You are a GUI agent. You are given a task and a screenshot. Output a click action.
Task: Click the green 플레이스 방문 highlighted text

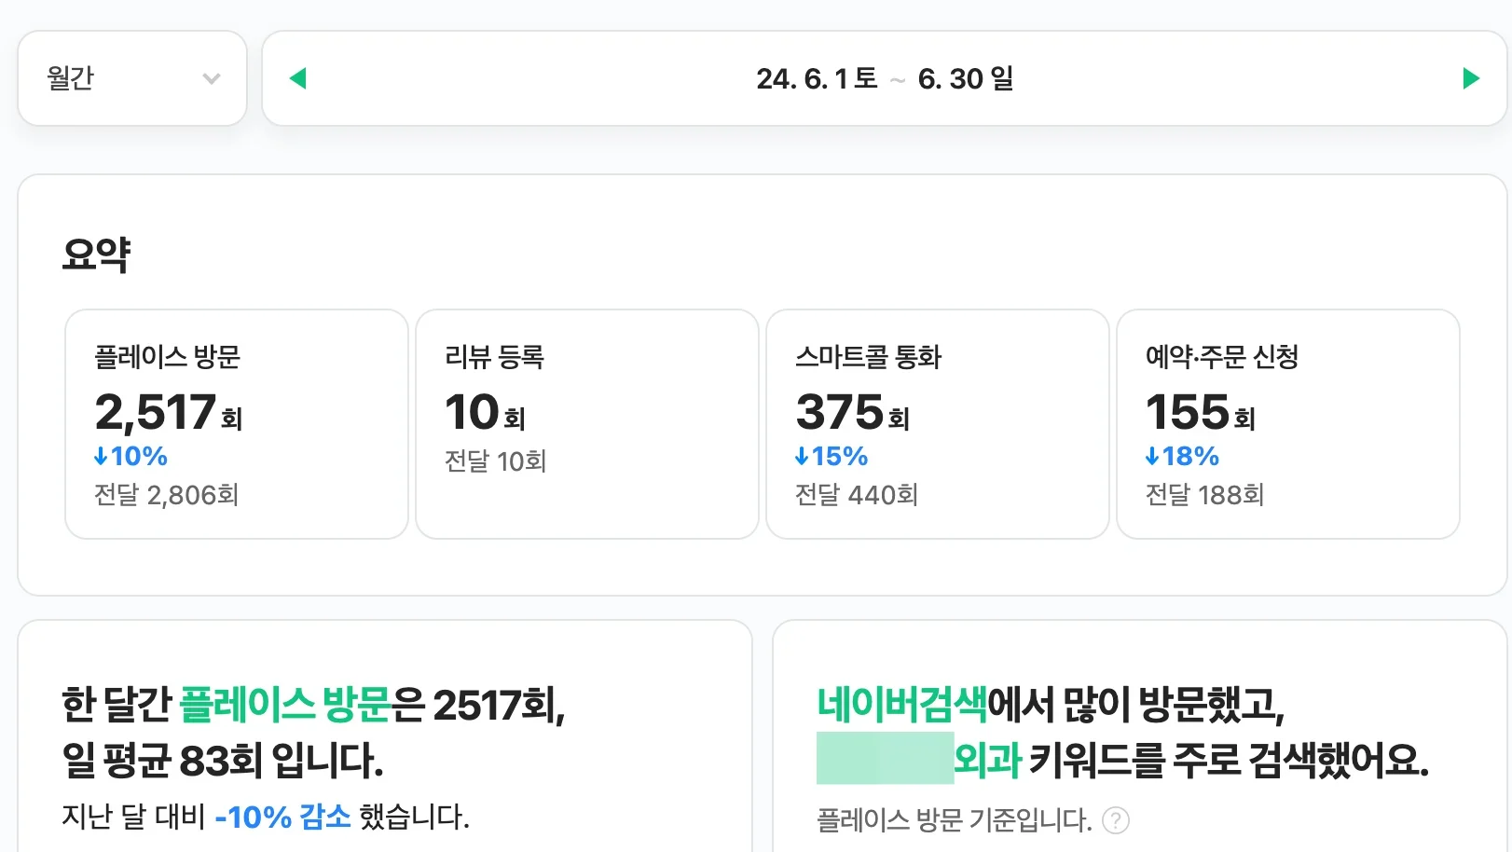point(284,705)
